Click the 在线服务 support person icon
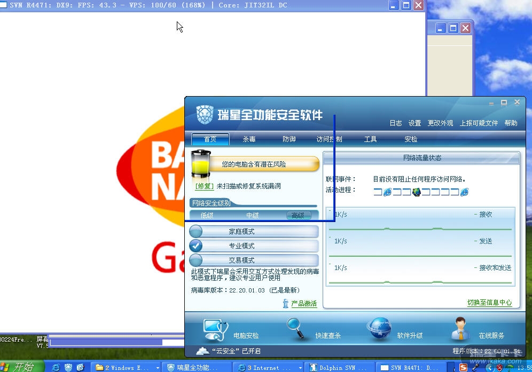Viewport: 532px width, 372px height. (x=461, y=328)
